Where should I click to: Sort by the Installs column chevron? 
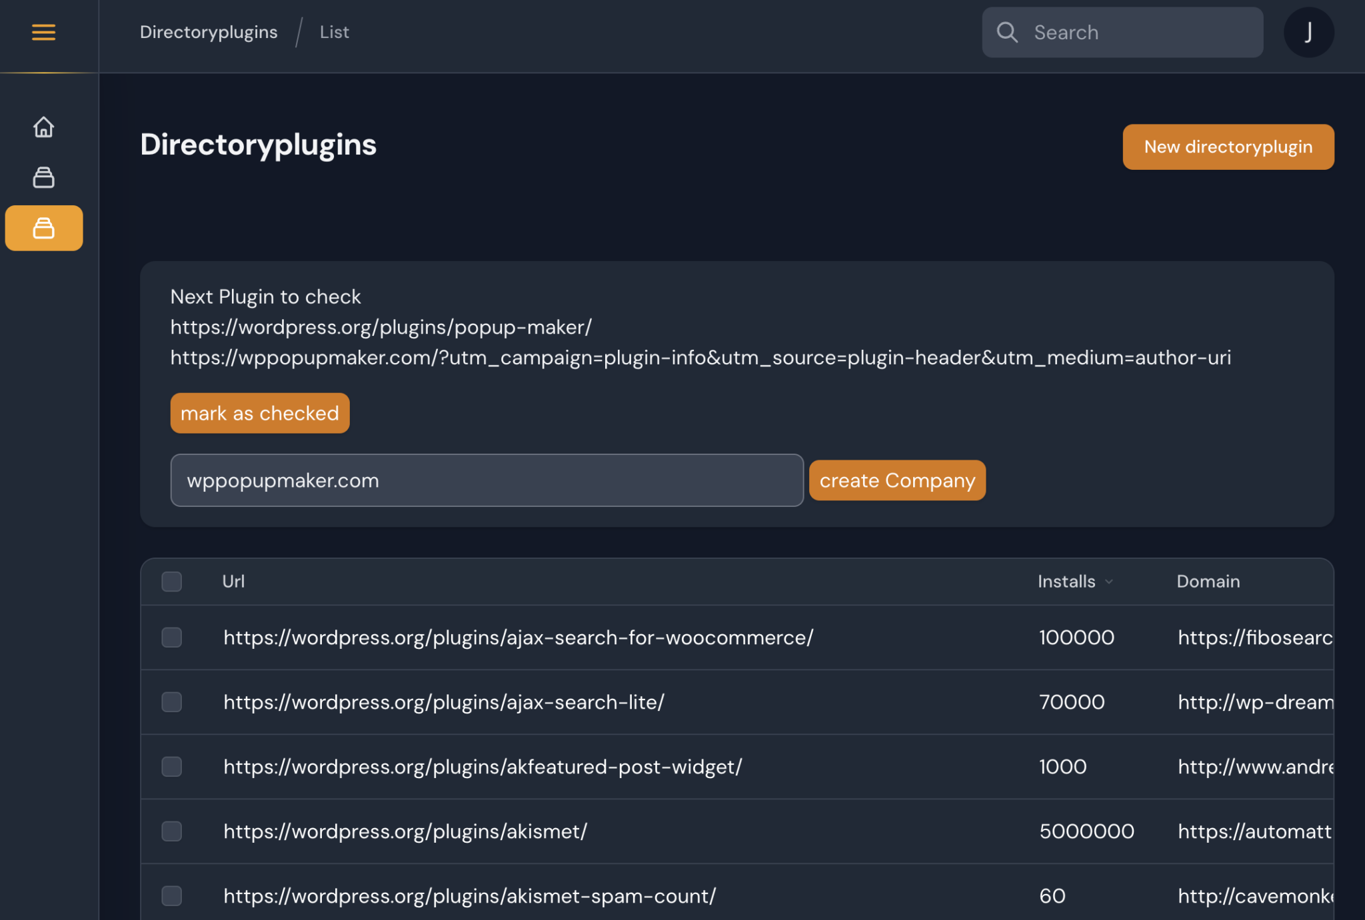click(1108, 582)
